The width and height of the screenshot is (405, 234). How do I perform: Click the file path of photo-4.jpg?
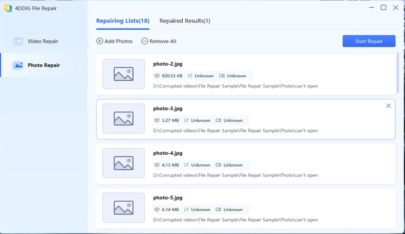[235, 175]
